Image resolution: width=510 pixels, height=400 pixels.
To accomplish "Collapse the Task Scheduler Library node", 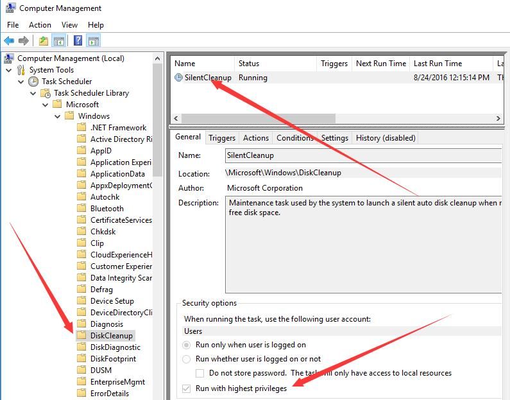I will click(33, 93).
